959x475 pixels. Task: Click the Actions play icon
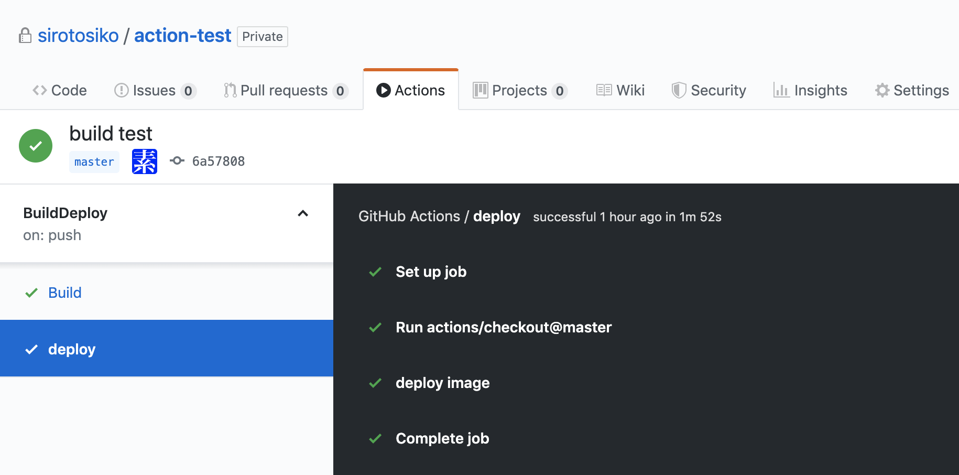coord(383,90)
